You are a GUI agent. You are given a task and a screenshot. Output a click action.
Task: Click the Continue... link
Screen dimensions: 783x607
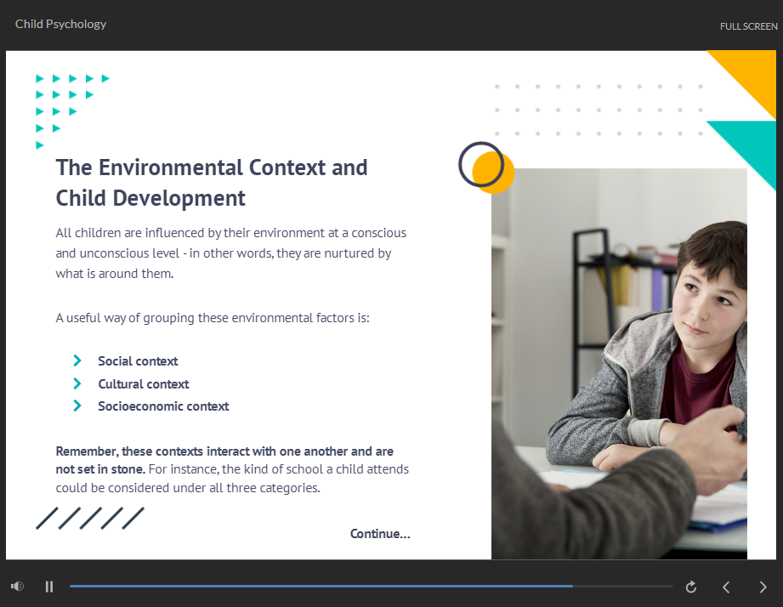click(380, 534)
